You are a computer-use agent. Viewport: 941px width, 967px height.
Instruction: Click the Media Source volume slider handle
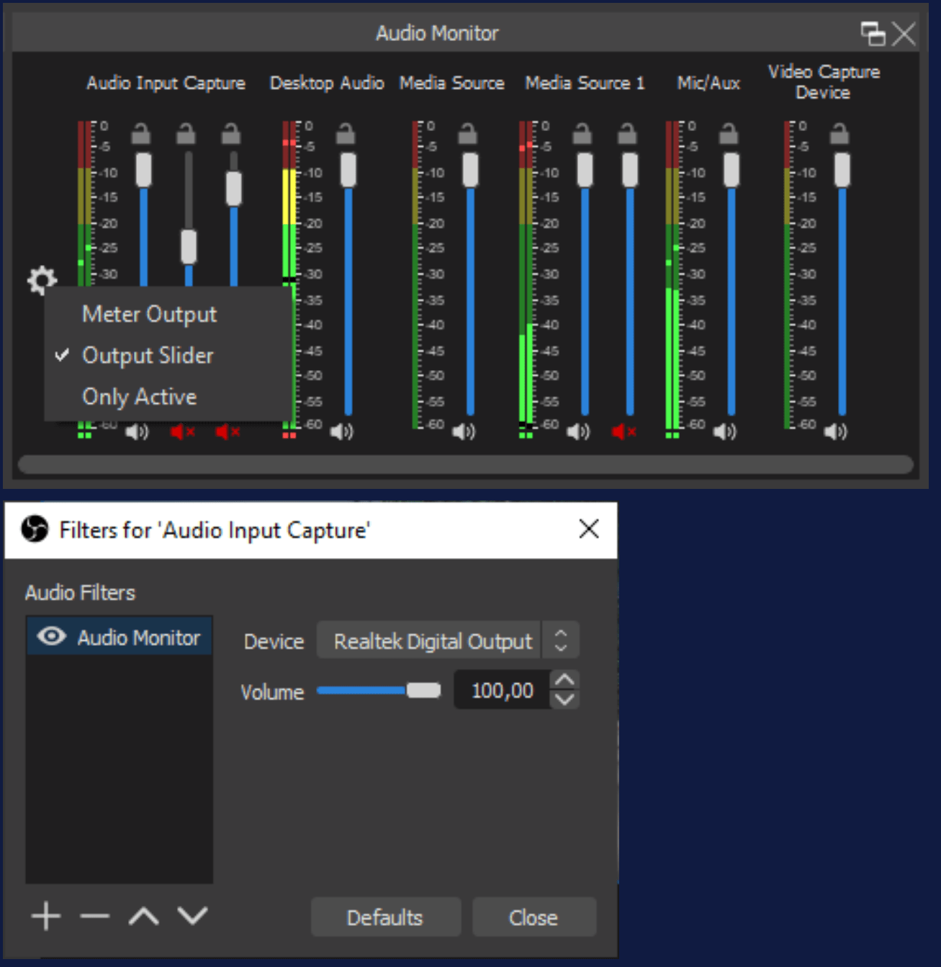click(x=470, y=170)
